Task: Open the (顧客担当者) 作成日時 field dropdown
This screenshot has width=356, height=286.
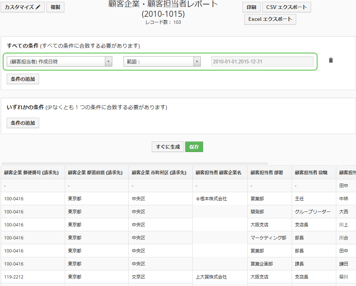Action: coord(60,61)
